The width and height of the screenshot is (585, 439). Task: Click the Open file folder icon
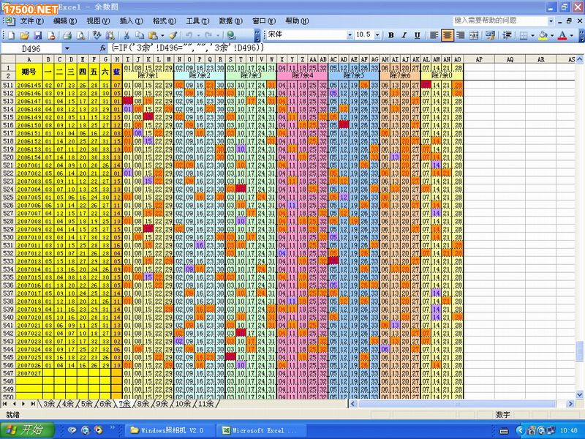pos(25,35)
